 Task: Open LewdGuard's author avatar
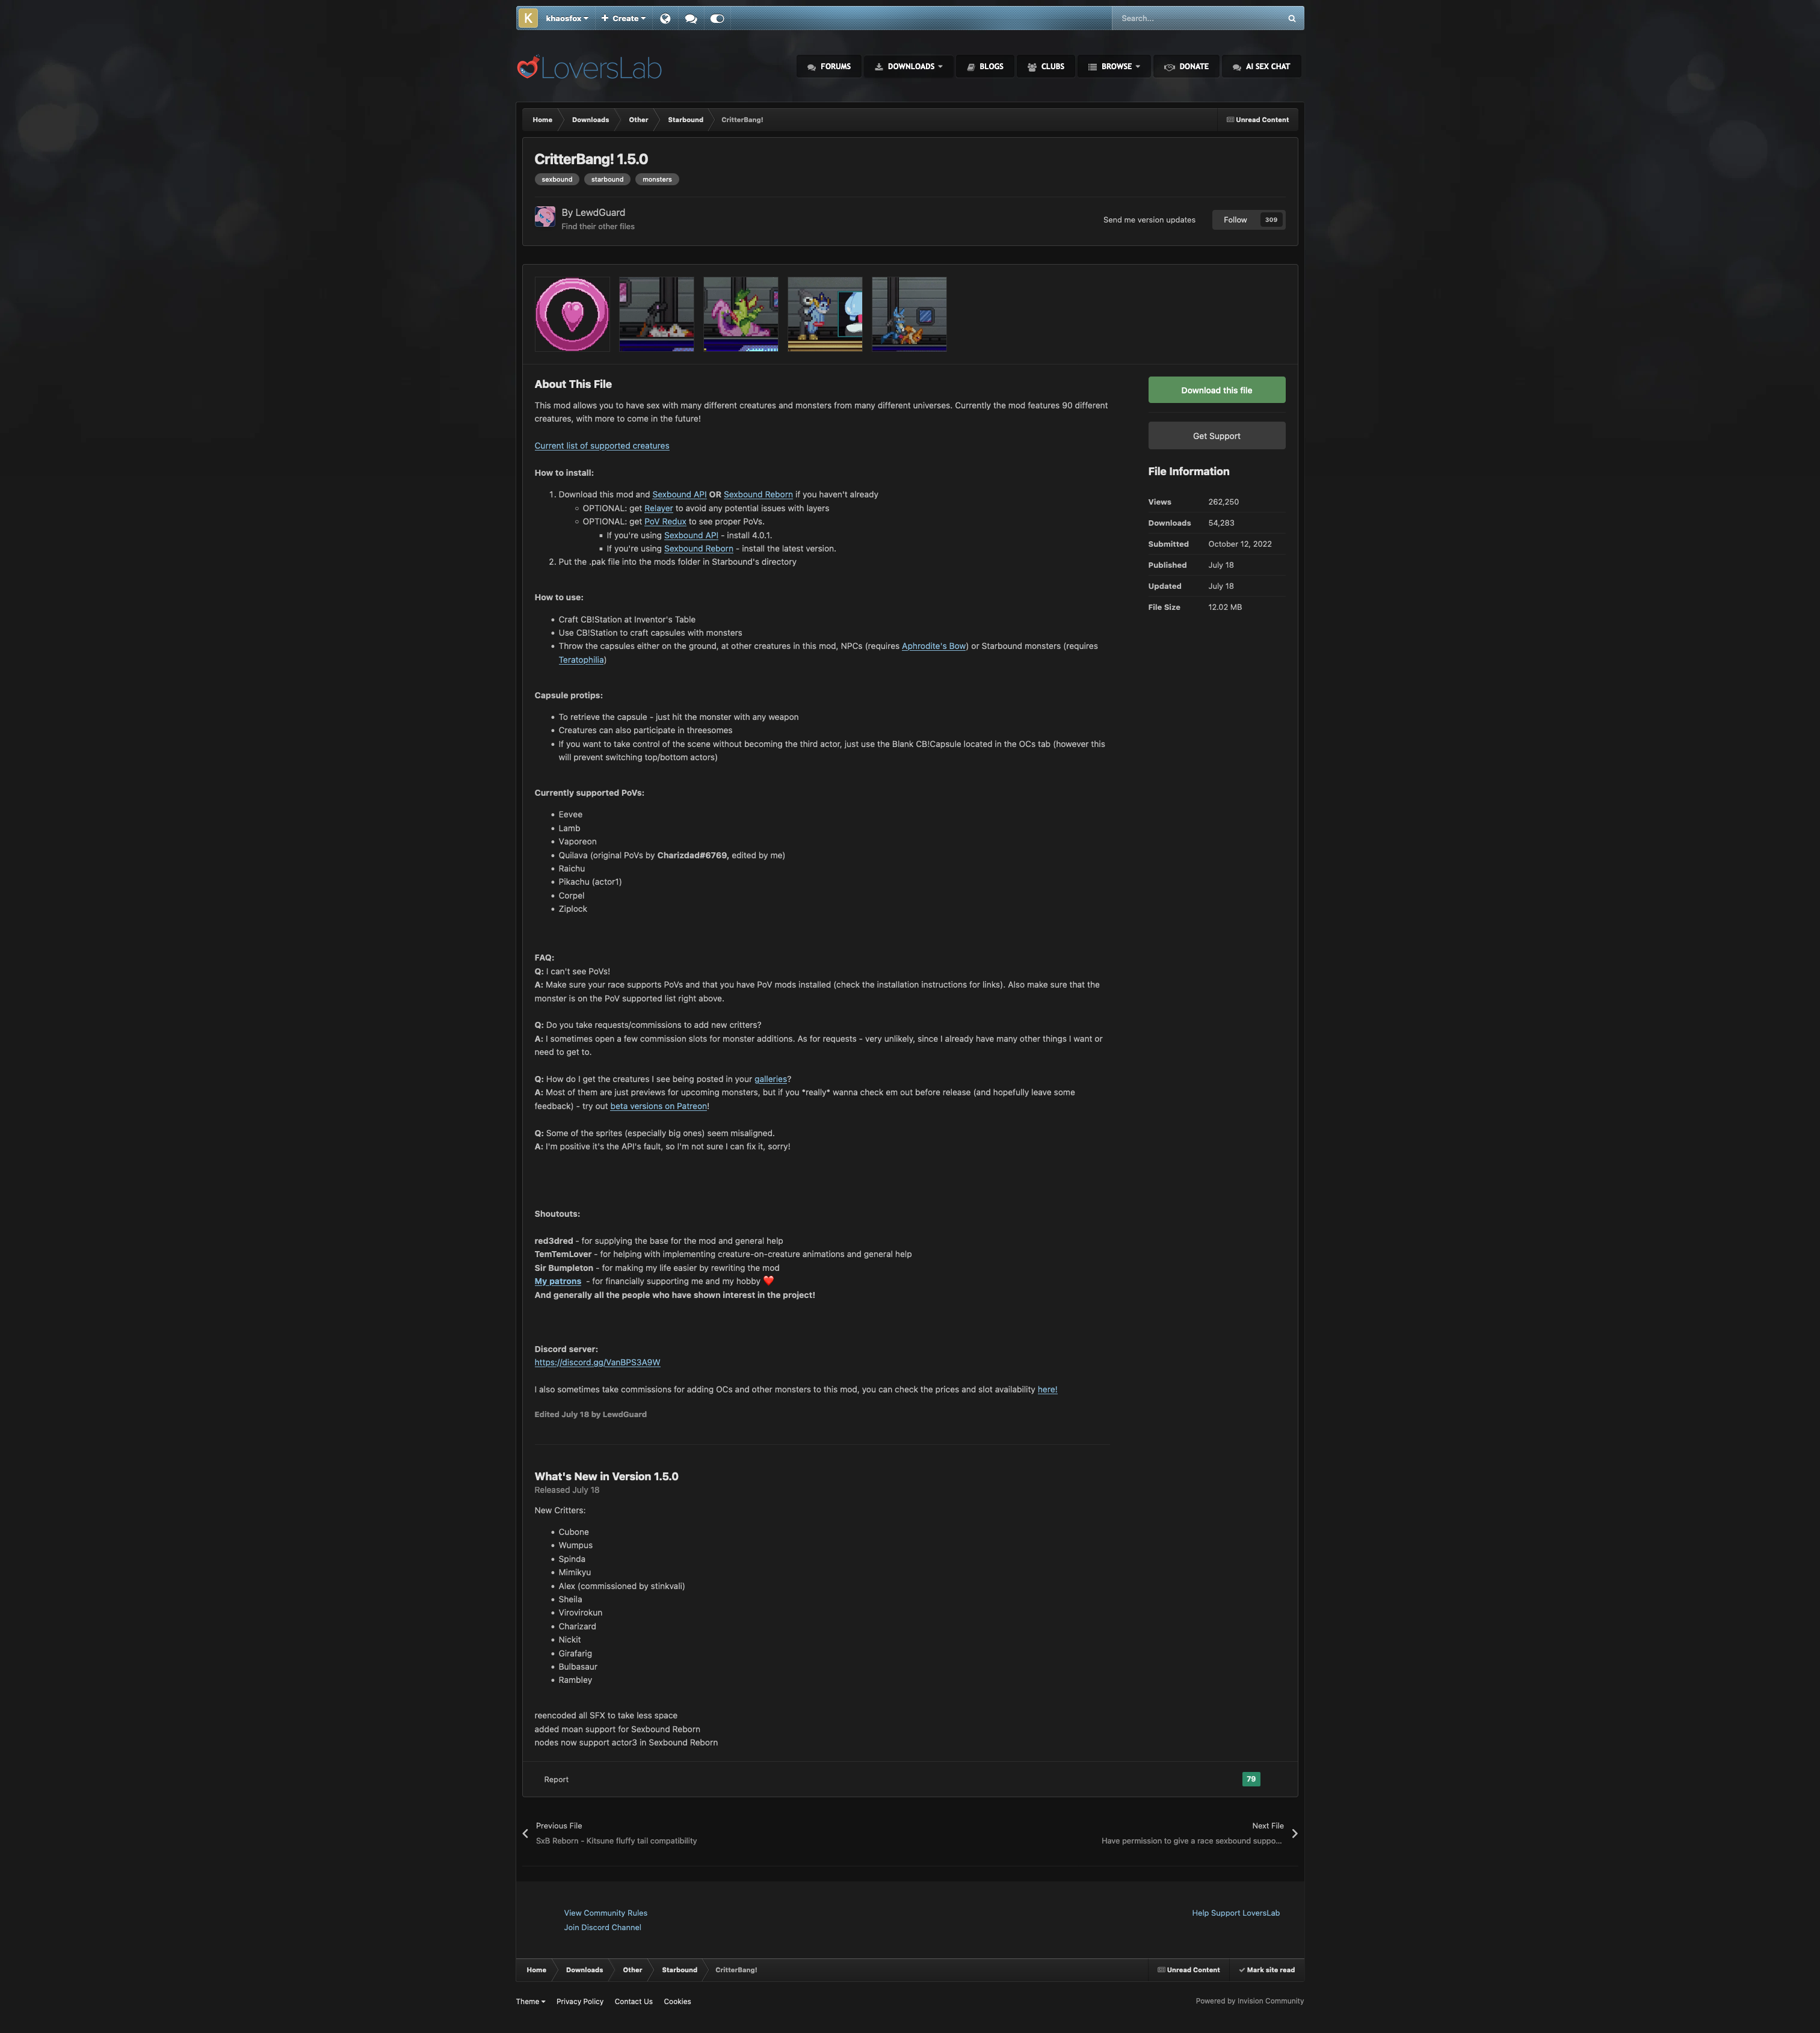pyautogui.click(x=545, y=217)
